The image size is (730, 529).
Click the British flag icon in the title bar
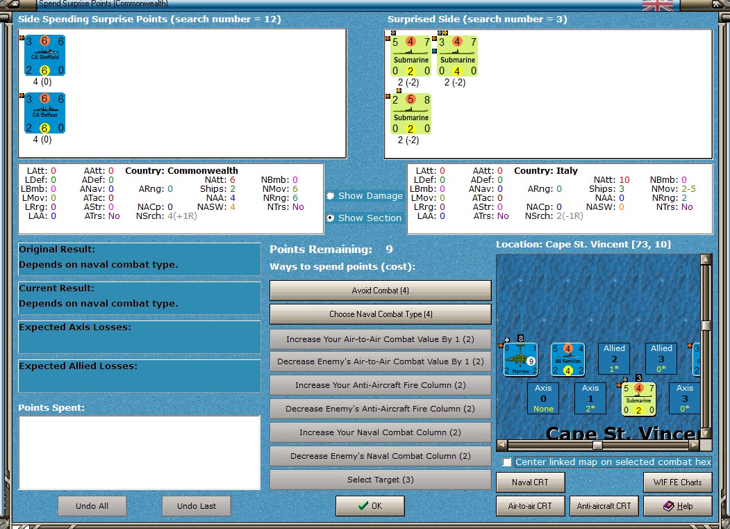click(657, 5)
